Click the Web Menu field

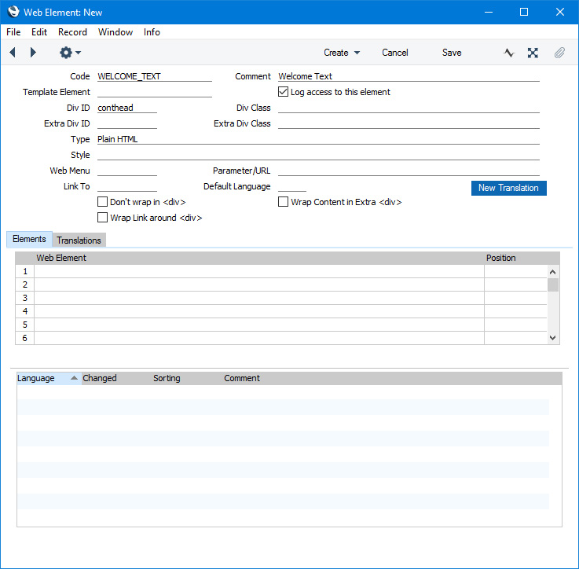[x=127, y=171]
